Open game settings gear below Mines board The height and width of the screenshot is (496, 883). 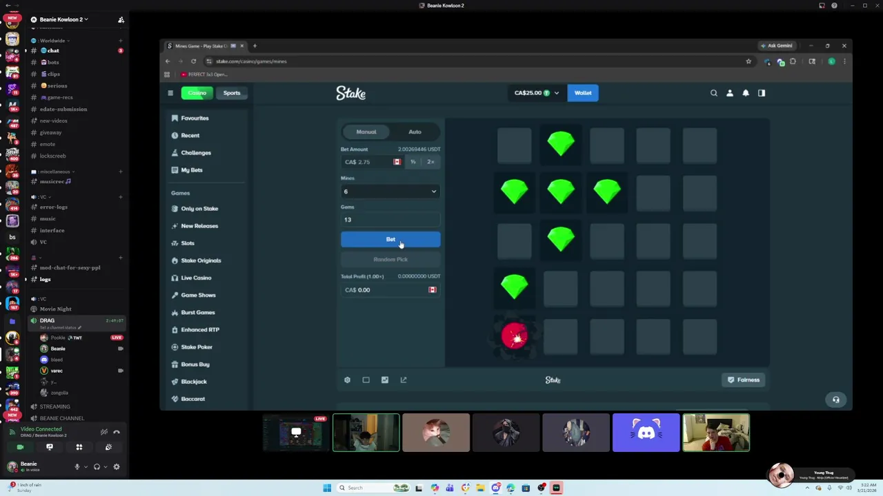coord(347,380)
